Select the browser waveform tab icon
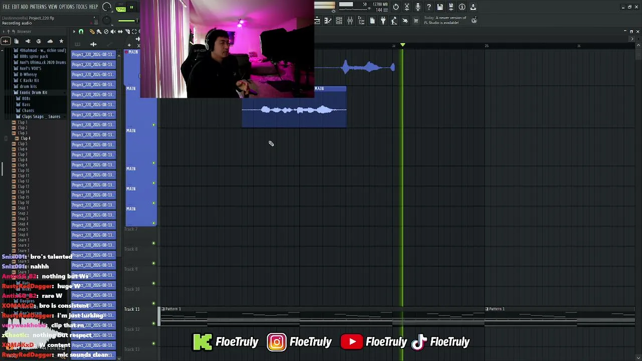 [6, 41]
